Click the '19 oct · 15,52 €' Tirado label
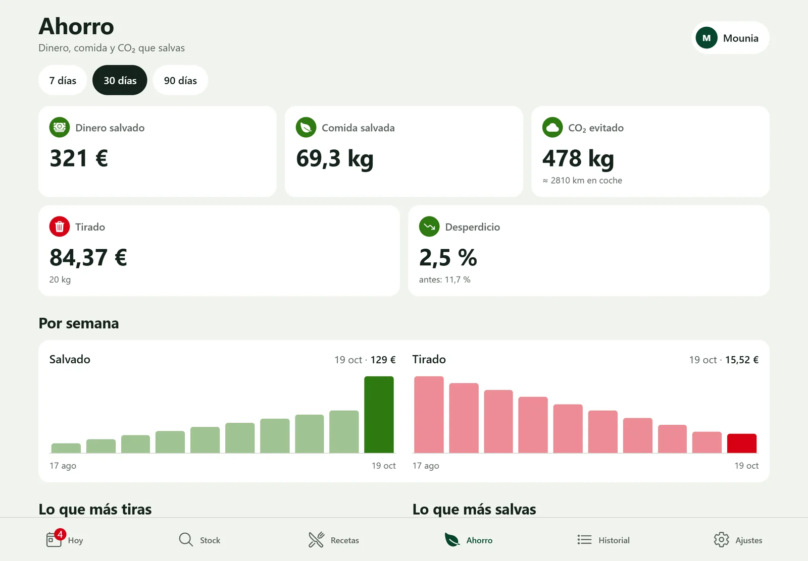Viewport: 808px width, 561px height. (x=724, y=360)
